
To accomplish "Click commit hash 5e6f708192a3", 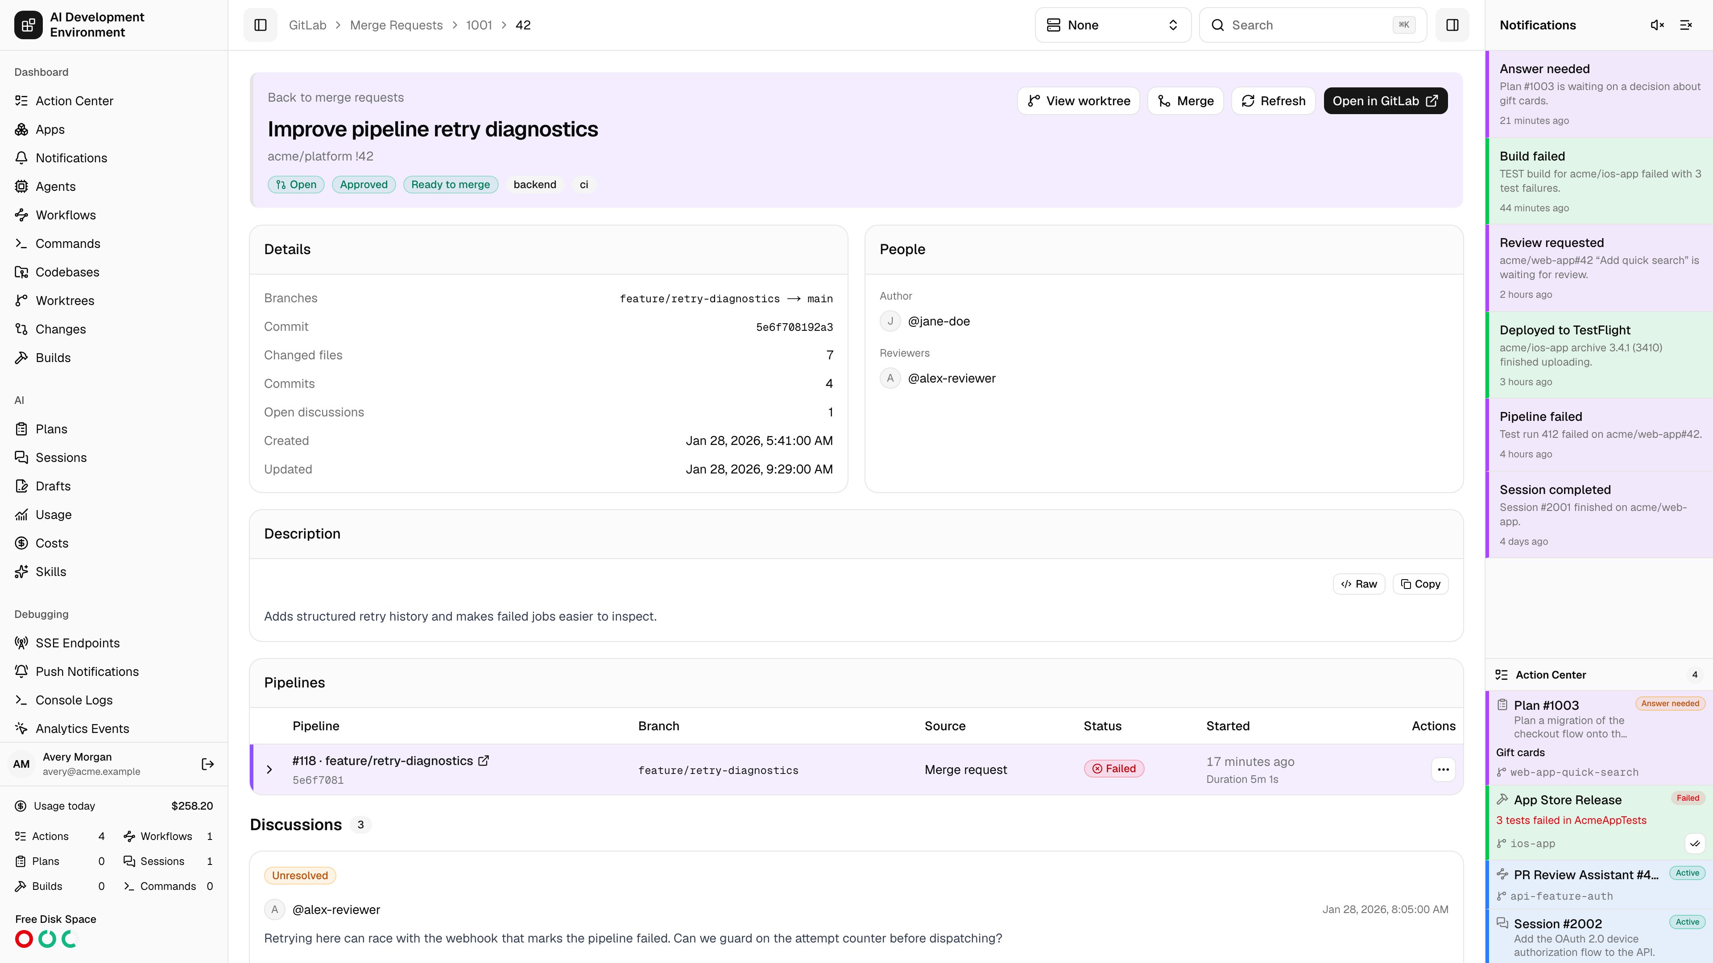I will click(794, 327).
